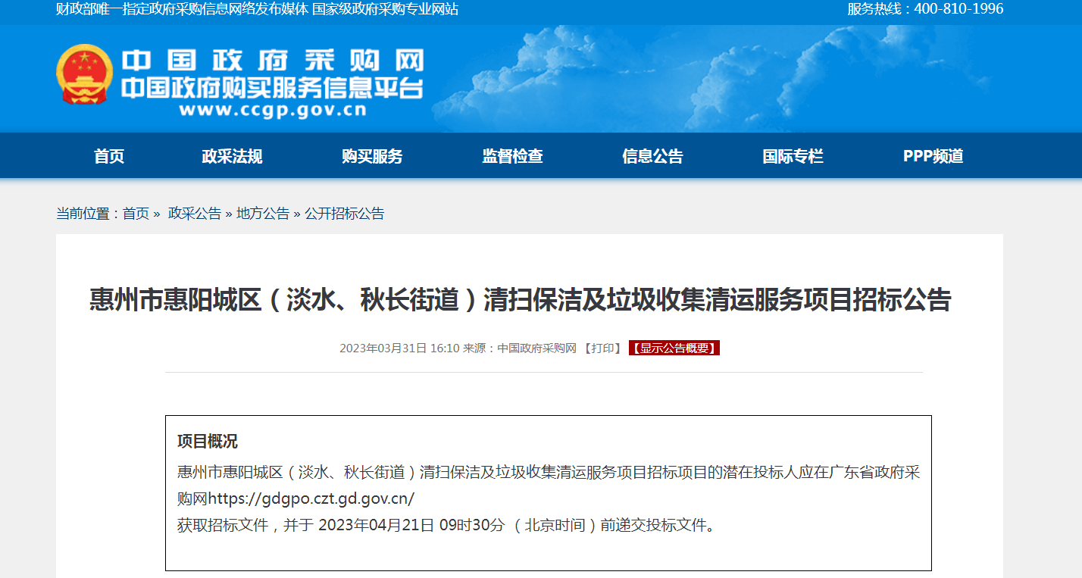Click the 中国政府采购网 banner title
1082x578 pixels.
pyautogui.click(x=273, y=61)
